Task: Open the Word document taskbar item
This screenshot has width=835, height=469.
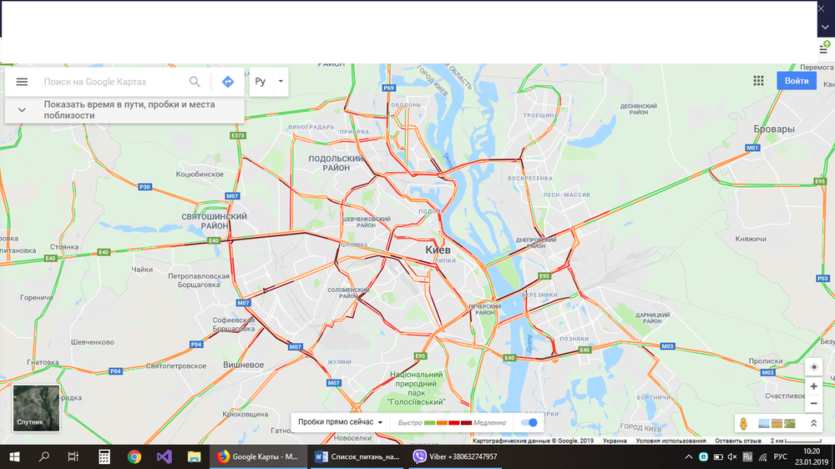Action: 357,456
